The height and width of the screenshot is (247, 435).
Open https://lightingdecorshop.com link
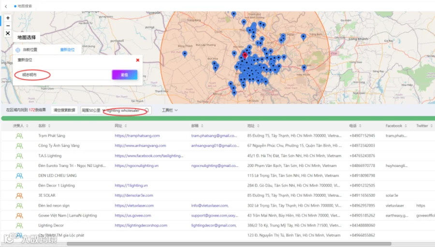point(141,225)
